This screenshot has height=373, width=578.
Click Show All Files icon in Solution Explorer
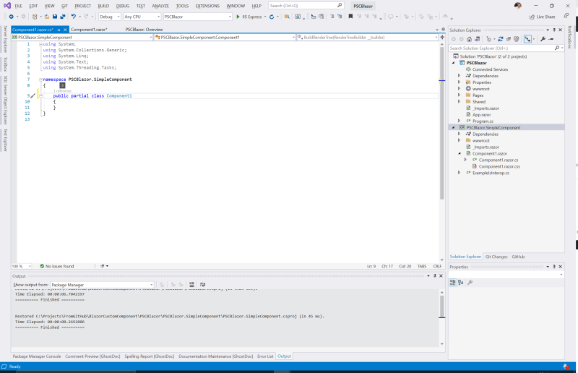(x=517, y=39)
